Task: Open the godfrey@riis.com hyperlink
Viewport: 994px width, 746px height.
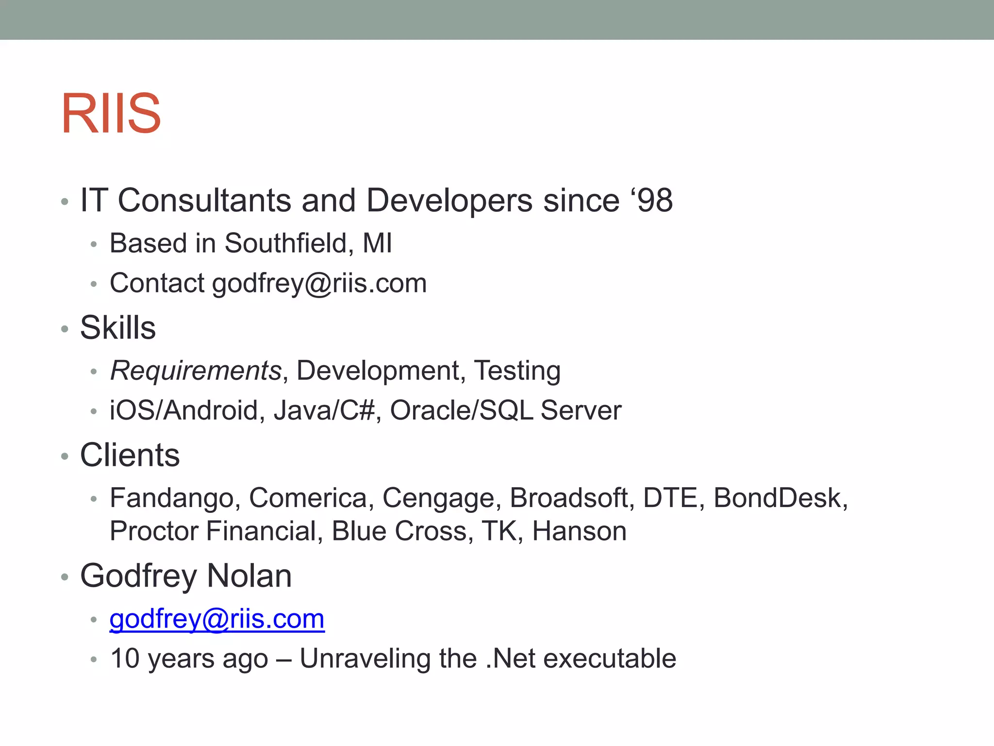Action: click(217, 619)
